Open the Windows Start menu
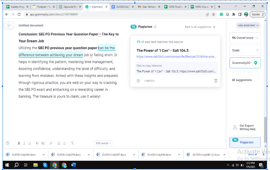Viewport: 270px width, 170px height. click(x=7, y=165)
